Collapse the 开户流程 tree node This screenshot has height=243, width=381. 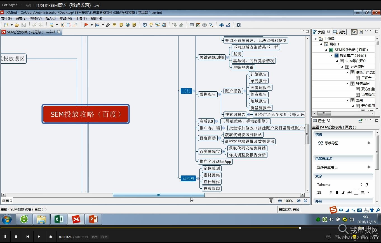click(x=342, y=66)
